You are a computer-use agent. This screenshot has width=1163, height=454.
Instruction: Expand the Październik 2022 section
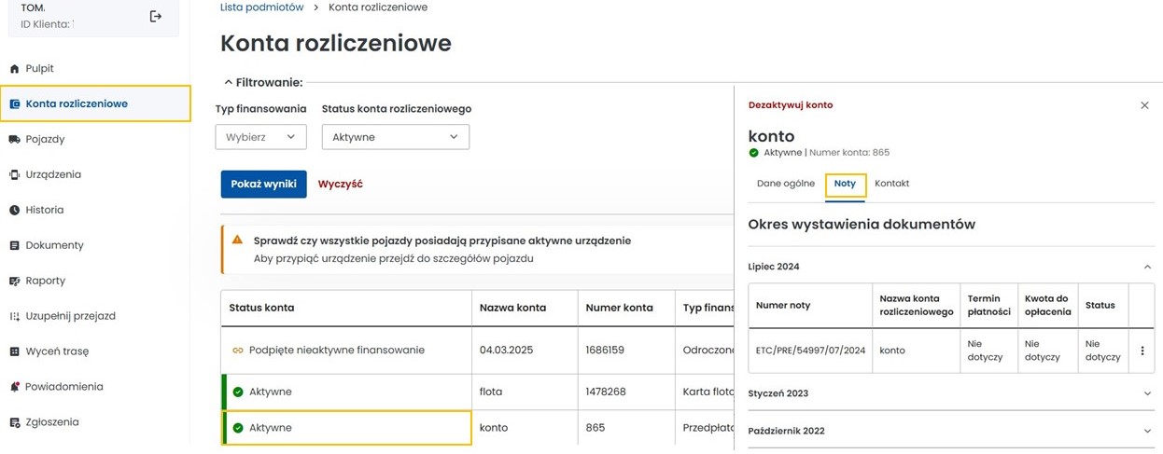pos(1147,431)
